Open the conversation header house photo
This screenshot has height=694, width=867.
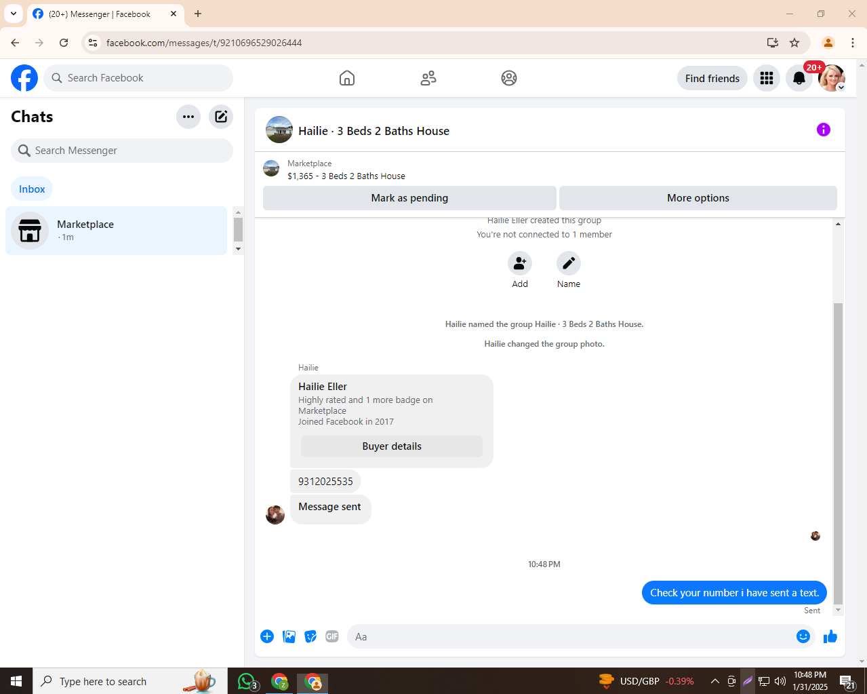[279, 130]
